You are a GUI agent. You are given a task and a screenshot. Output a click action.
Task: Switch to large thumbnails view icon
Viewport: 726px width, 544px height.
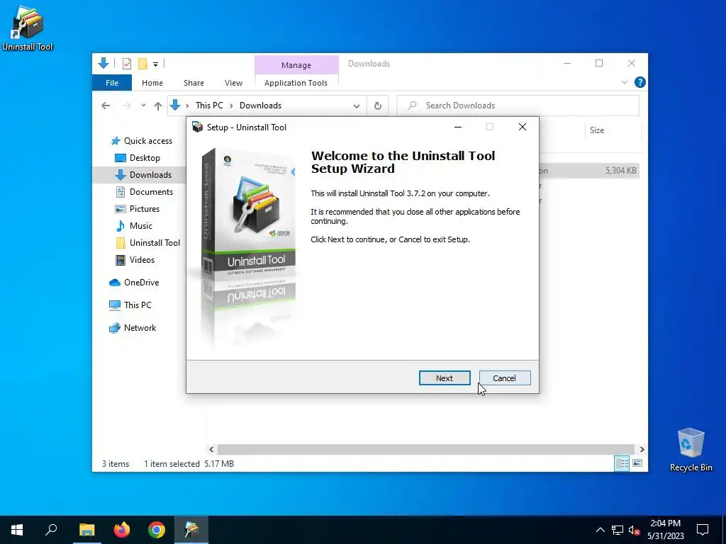point(637,463)
